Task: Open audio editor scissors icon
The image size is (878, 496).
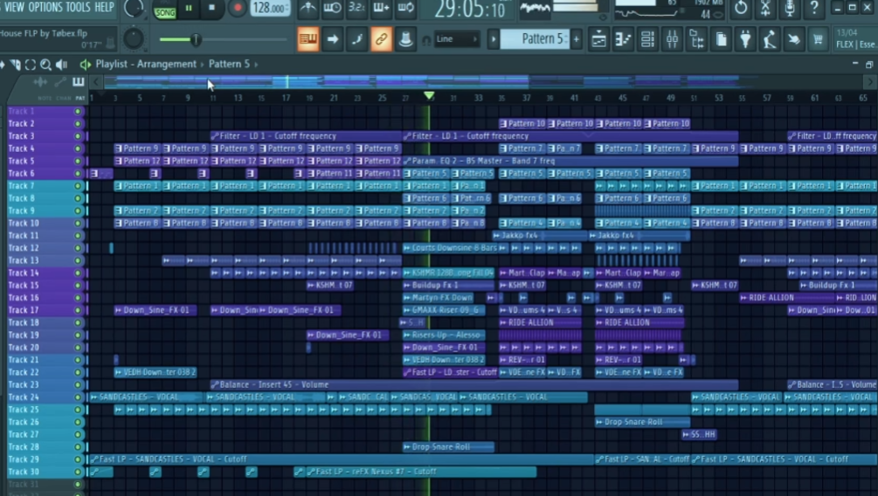Action: (765, 8)
